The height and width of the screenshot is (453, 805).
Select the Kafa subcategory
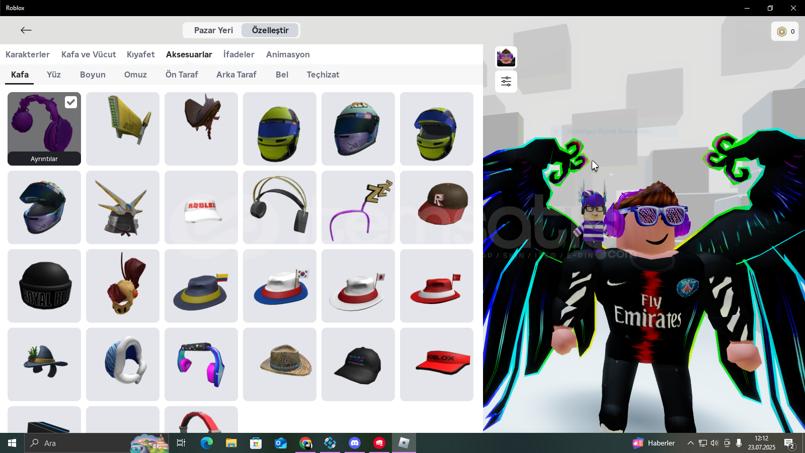(20, 74)
